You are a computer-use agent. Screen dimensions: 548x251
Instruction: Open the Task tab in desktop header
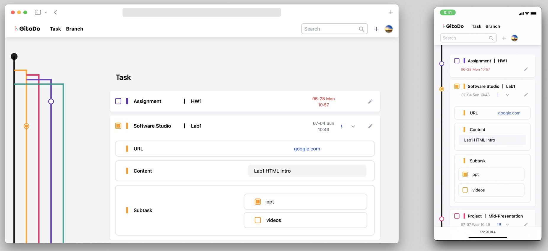pos(55,29)
